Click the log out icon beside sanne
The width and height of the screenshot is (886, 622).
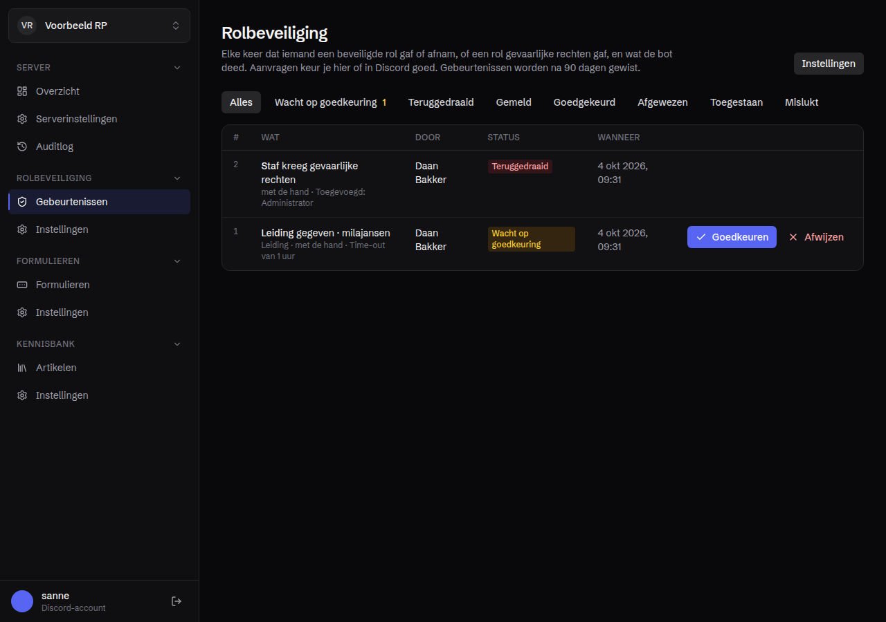(177, 601)
